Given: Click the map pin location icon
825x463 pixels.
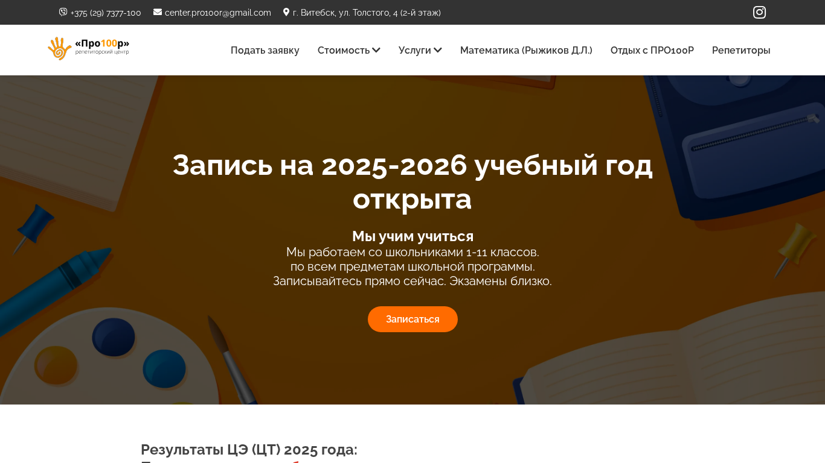Looking at the screenshot, I should pos(286,12).
